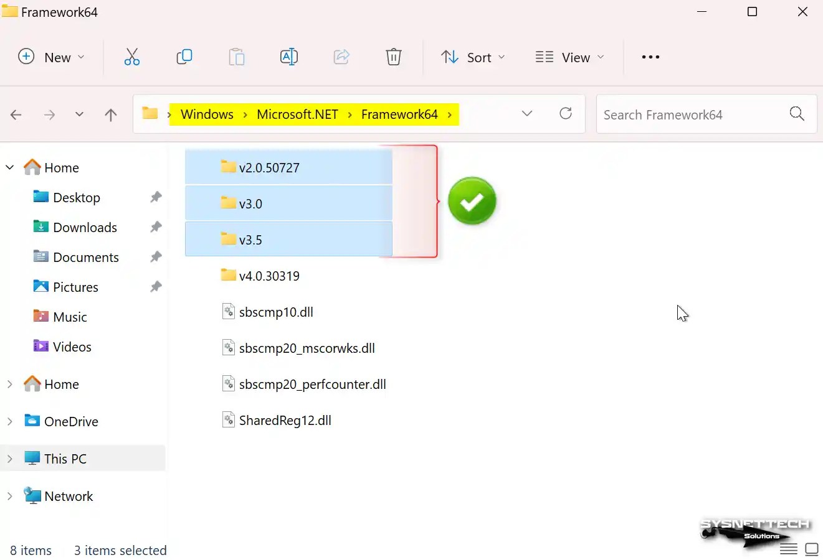823x560 pixels.
Task: Click the Paste clipboard icon
Action: [x=237, y=57]
